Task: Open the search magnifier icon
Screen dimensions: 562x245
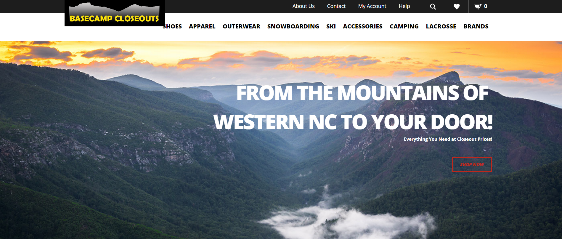Action: (433, 7)
